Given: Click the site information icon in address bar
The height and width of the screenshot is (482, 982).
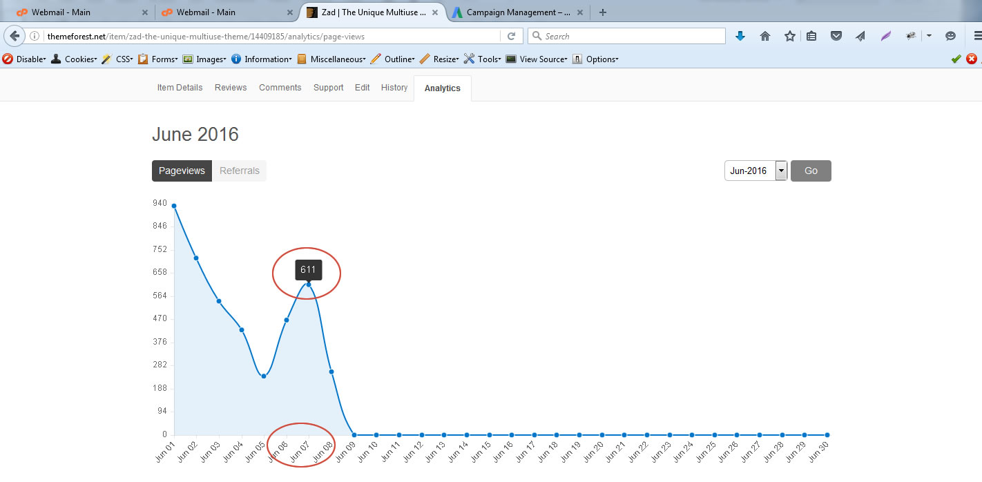Looking at the screenshot, I should [x=35, y=37].
